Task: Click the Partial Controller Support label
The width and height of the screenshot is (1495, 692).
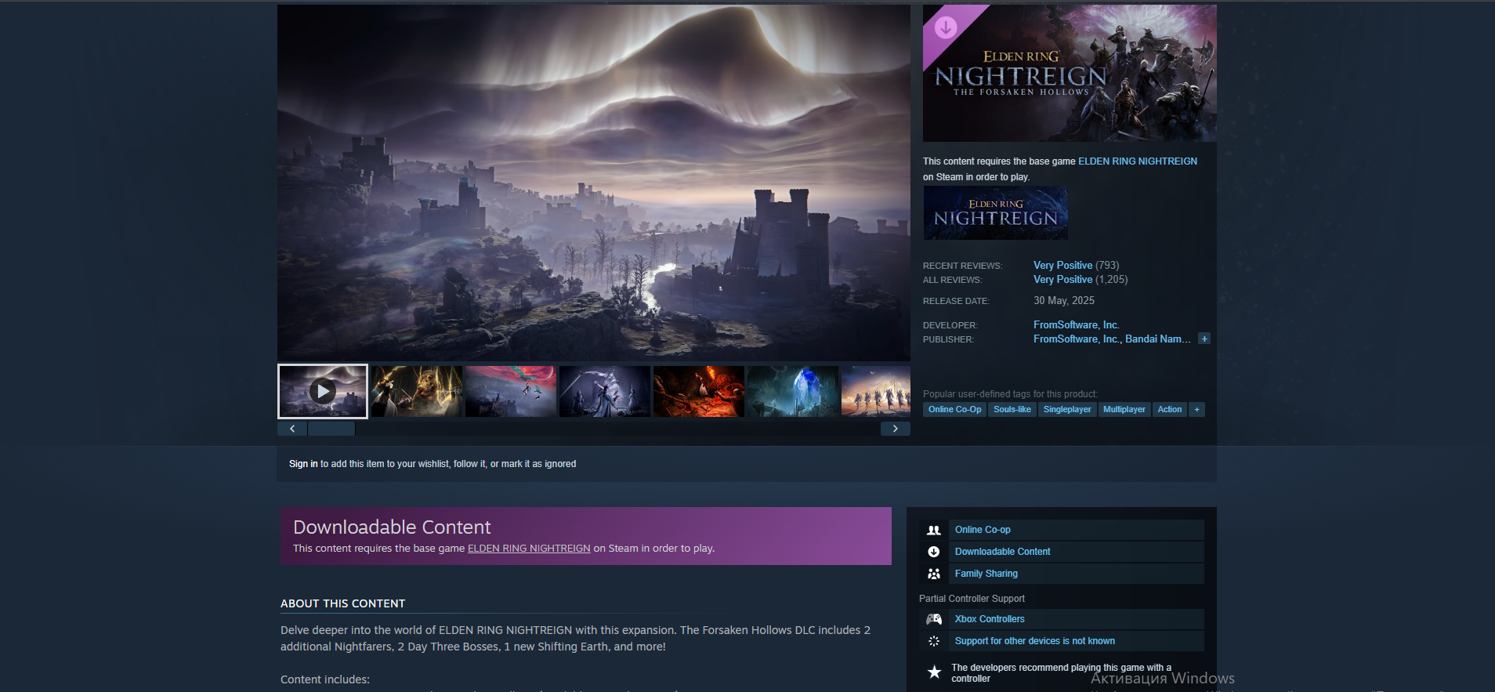Action: pos(972,599)
